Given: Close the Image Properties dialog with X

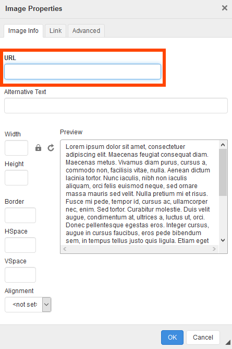Looking at the screenshot, I should [x=225, y=8].
